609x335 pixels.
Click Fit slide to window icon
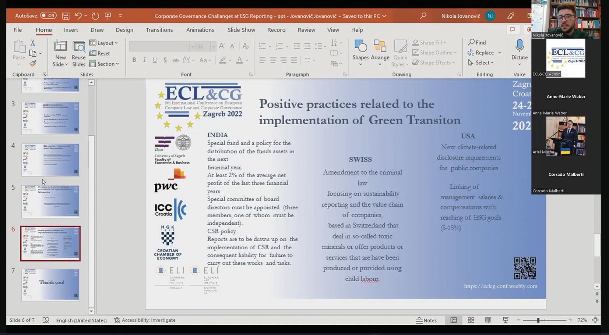point(595,320)
